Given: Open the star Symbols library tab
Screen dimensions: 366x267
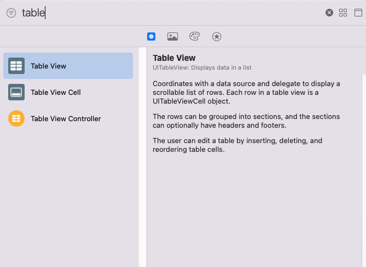Looking at the screenshot, I should tap(217, 37).
